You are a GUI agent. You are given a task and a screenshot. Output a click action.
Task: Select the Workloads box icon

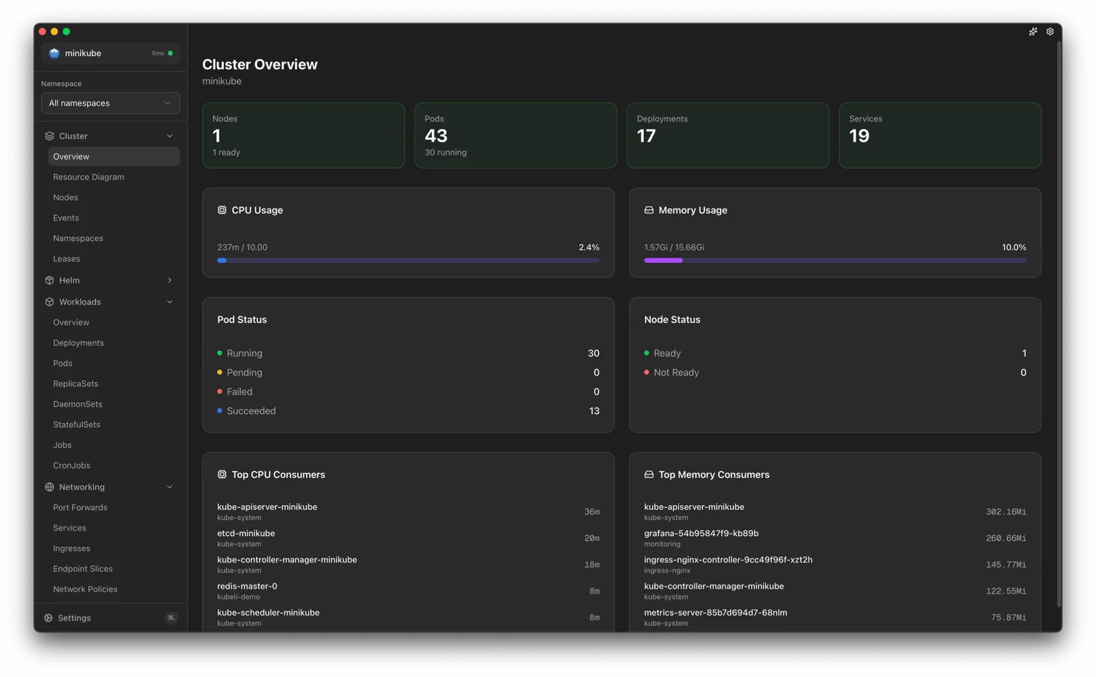[x=49, y=302]
